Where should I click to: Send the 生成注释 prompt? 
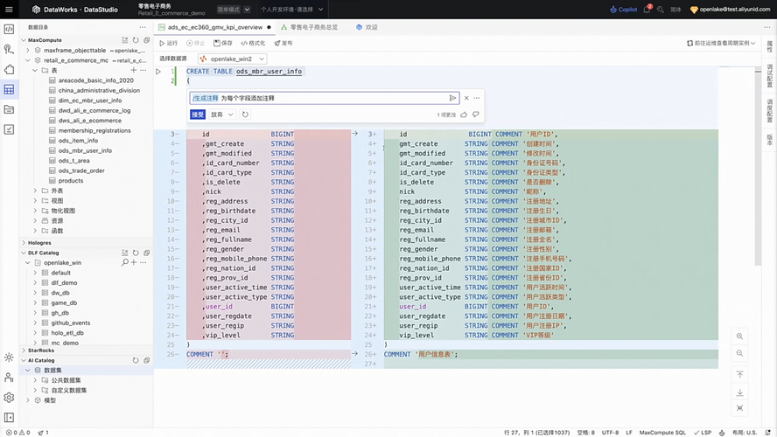(452, 98)
